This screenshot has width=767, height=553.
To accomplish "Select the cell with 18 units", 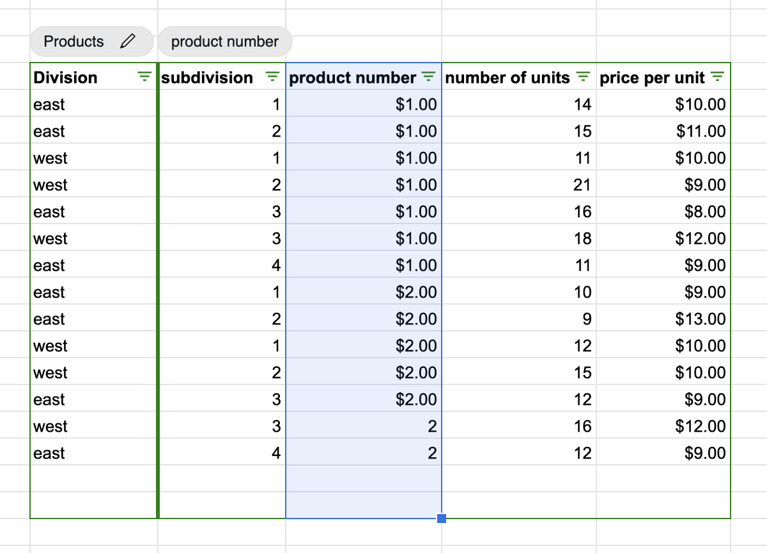I will (582, 239).
